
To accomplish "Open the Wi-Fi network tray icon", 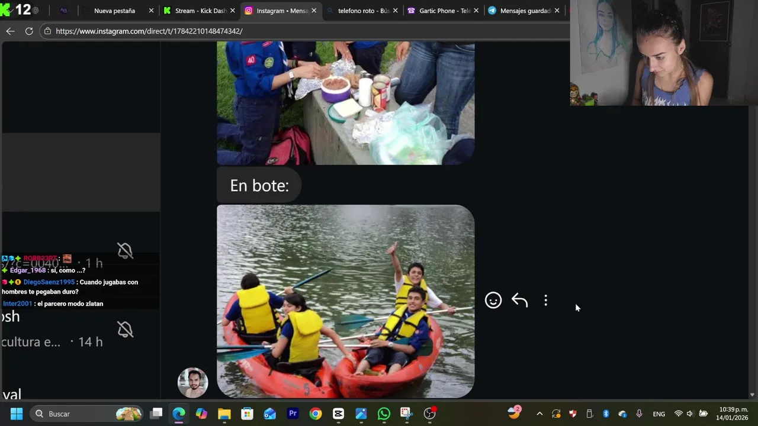I will [x=679, y=414].
